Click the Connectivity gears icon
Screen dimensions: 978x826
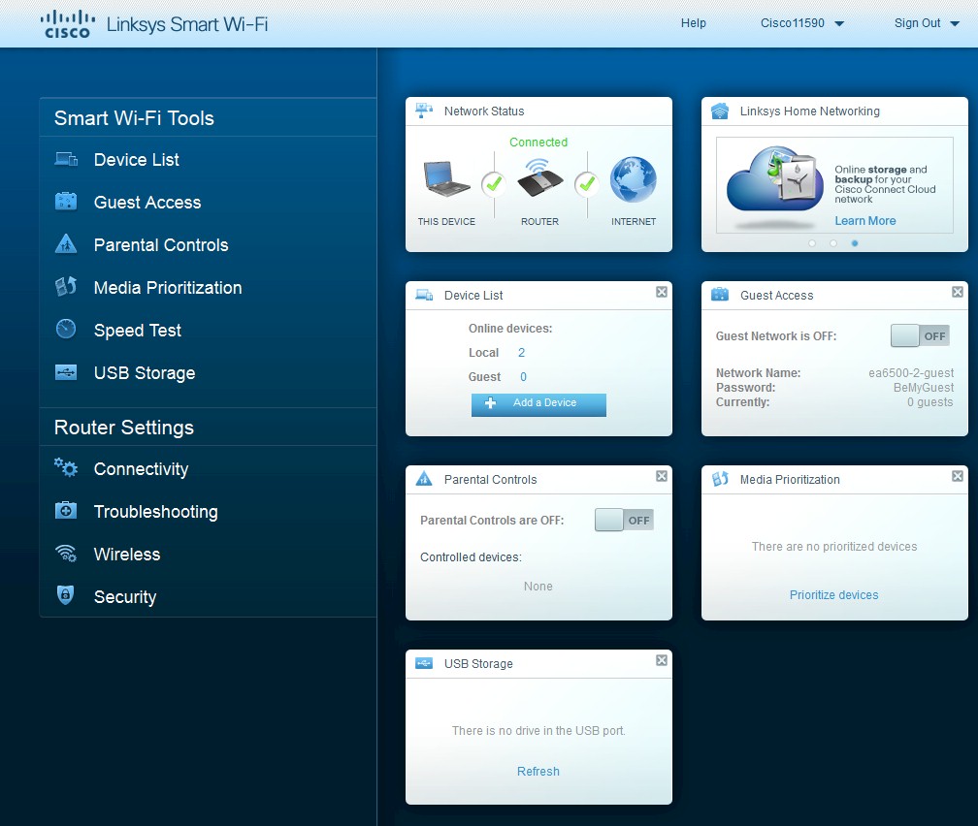point(66,467)
